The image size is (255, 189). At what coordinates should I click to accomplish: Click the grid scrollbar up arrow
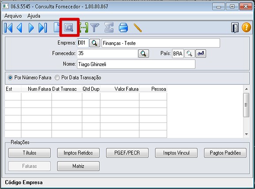click(246, 89)
